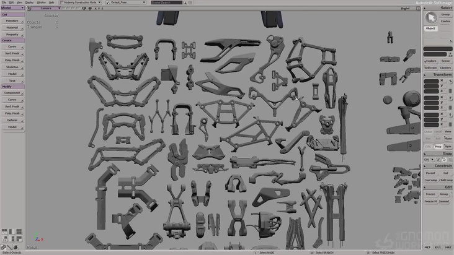Open the Display menu
This screenshot has width=454, height=255.
click(x=29, y=2)
